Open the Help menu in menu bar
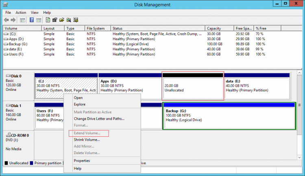Image resolution: width=305 pixels, height=176 pixels. pos(47,13)
